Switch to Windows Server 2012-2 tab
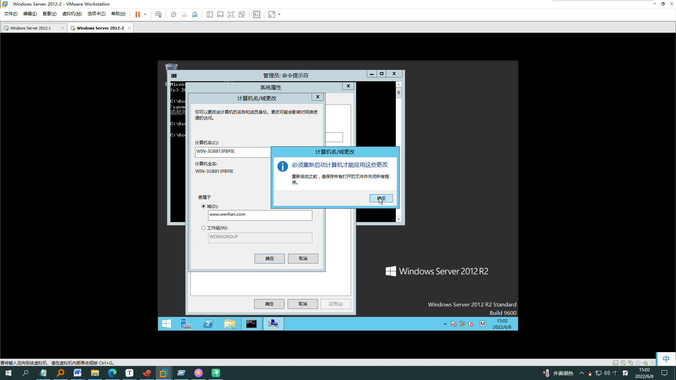 click(x=100, y=28)
